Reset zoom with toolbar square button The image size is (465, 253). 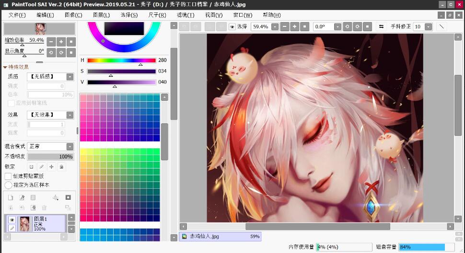point(304,27)
